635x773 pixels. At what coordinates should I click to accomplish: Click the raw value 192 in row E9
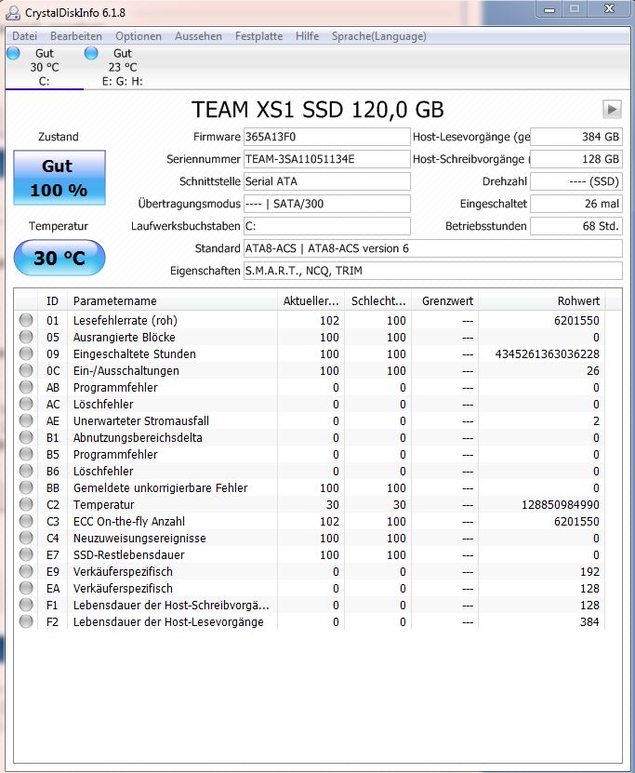pos(589,572)
